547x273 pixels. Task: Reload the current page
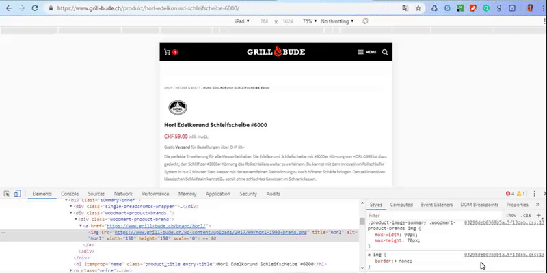coord(35,8)
